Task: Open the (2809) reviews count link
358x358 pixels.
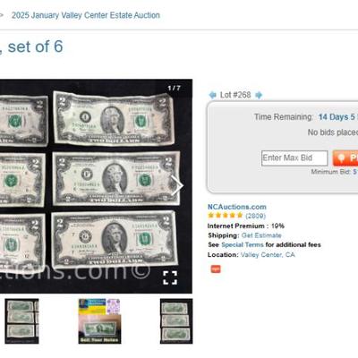Action: coord(255,216)
